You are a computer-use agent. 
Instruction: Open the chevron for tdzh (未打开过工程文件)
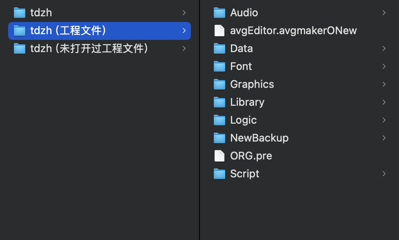click(184, 48)
